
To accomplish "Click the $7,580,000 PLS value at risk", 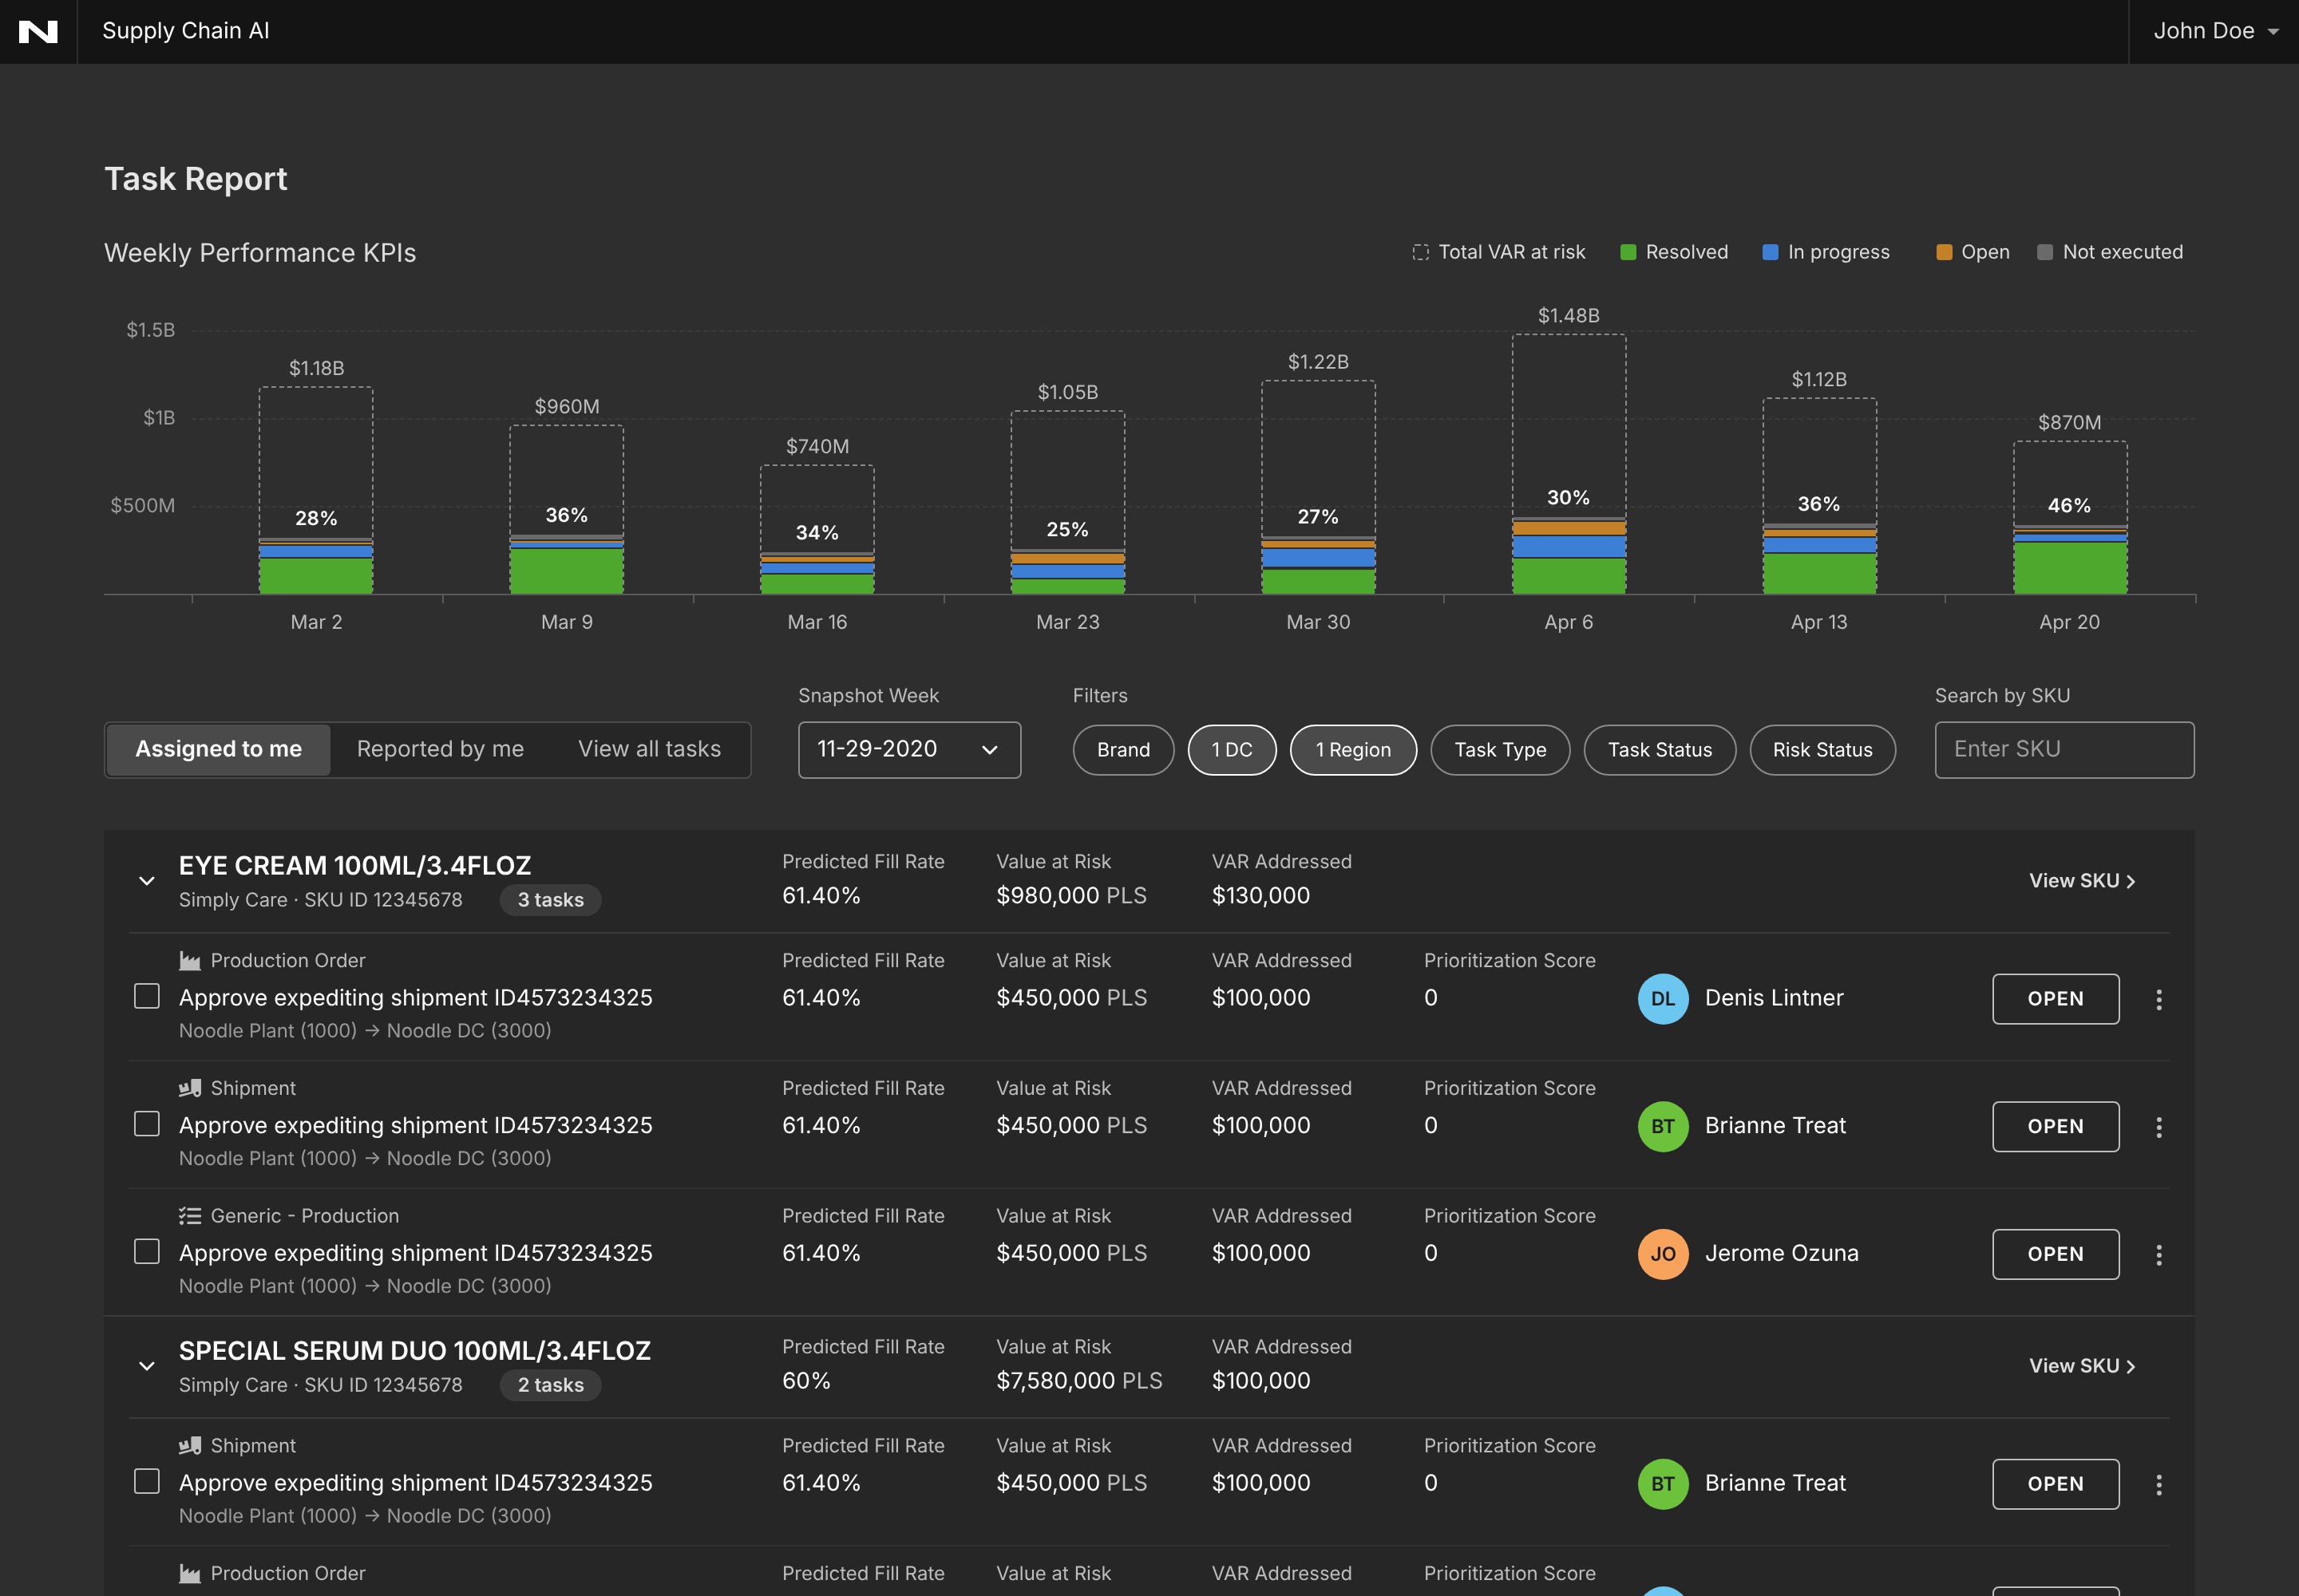I will [x=1079, y=1381].
